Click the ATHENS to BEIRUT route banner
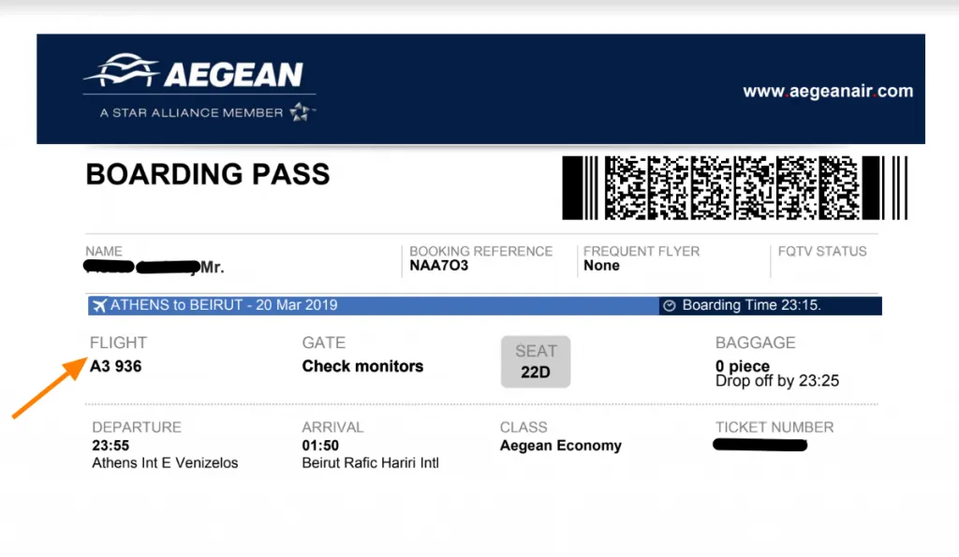The width and height of the screenshot is (959, 557). (x=373, y=306)
